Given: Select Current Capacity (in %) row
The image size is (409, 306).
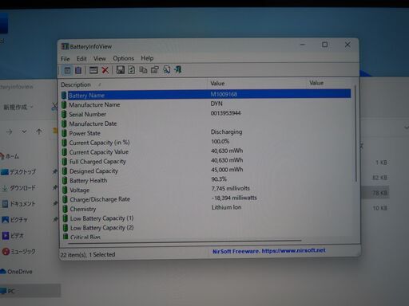Looking at the screenshot, I should (x=205, y=143).
